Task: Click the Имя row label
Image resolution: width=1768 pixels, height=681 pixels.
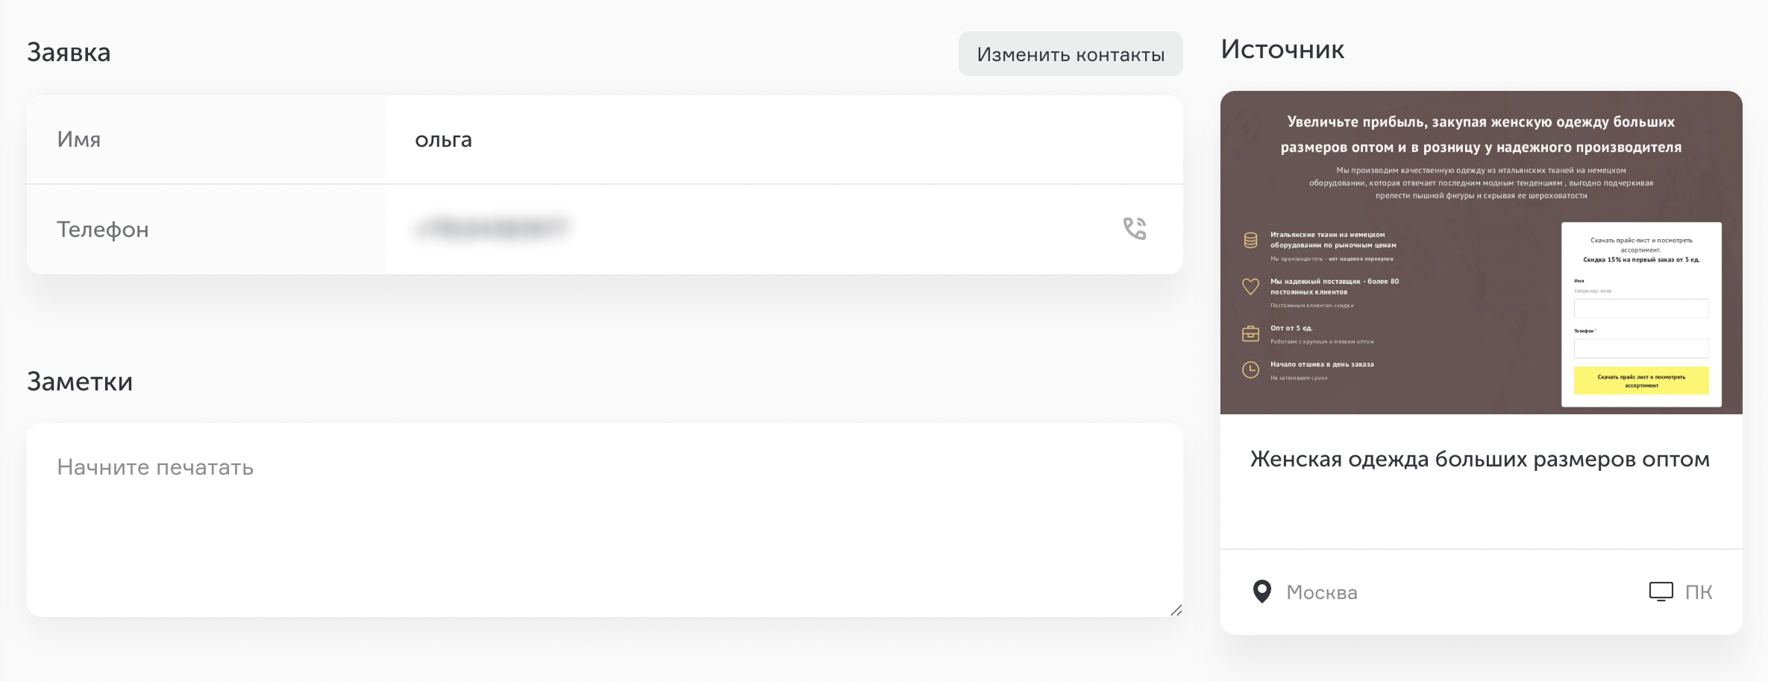Action: click(x=79, y=139)
